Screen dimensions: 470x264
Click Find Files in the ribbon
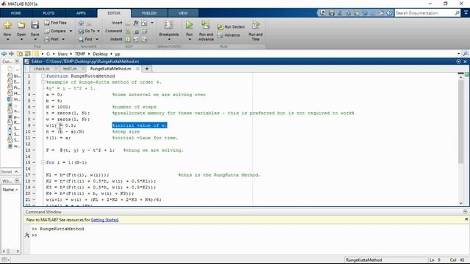pos(56,23)
